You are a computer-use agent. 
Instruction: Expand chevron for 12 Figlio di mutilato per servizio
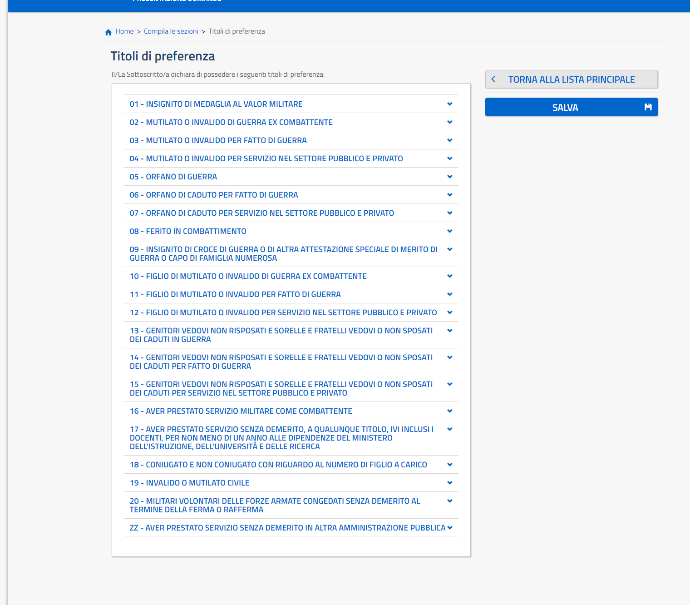450,312
